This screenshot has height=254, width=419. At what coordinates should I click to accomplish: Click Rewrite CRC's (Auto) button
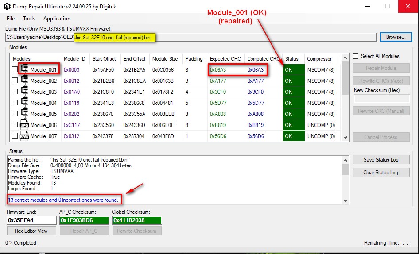[381, 81]
